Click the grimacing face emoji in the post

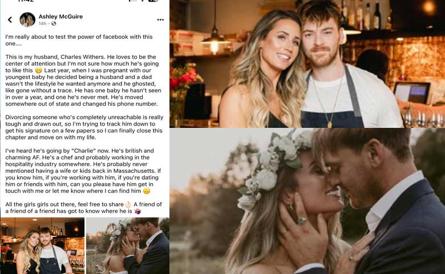[38, 70]
